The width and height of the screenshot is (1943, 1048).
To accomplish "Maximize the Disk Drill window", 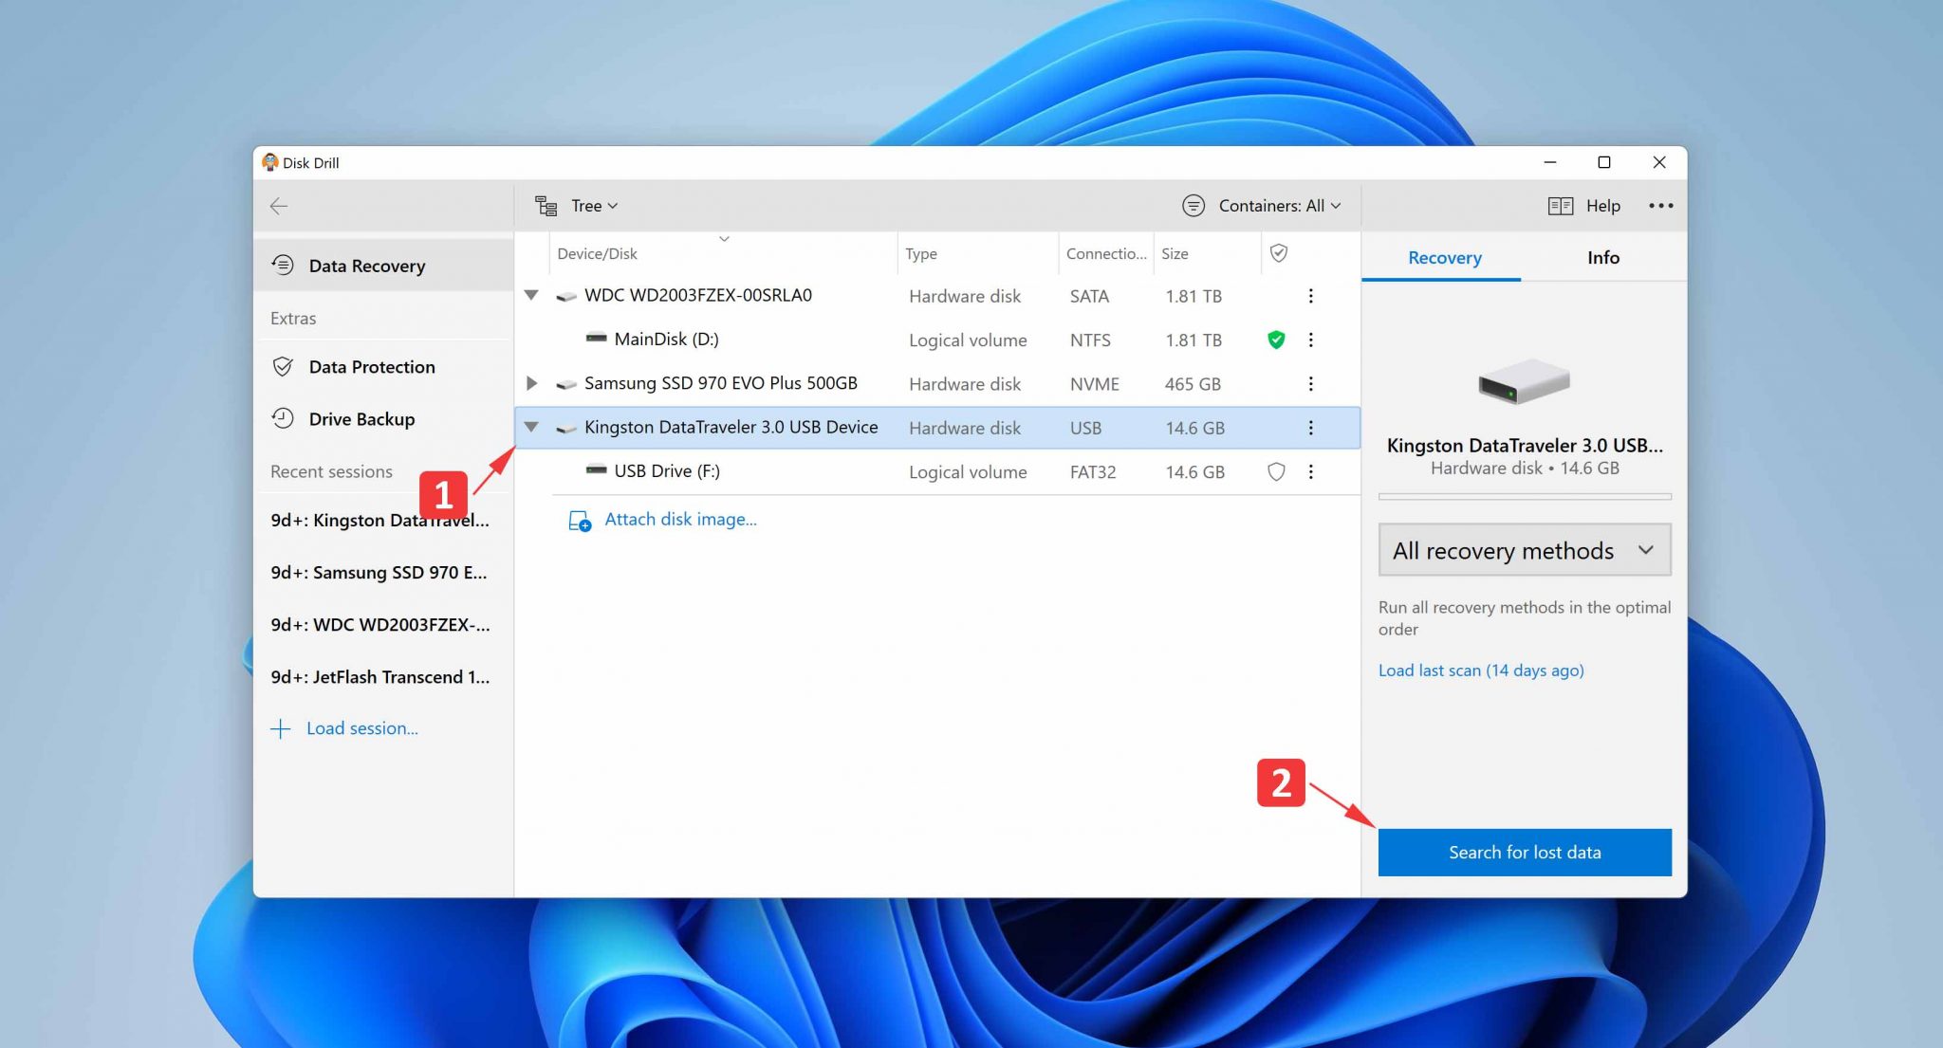I will pyautogui.click(x=1603, y=162).
